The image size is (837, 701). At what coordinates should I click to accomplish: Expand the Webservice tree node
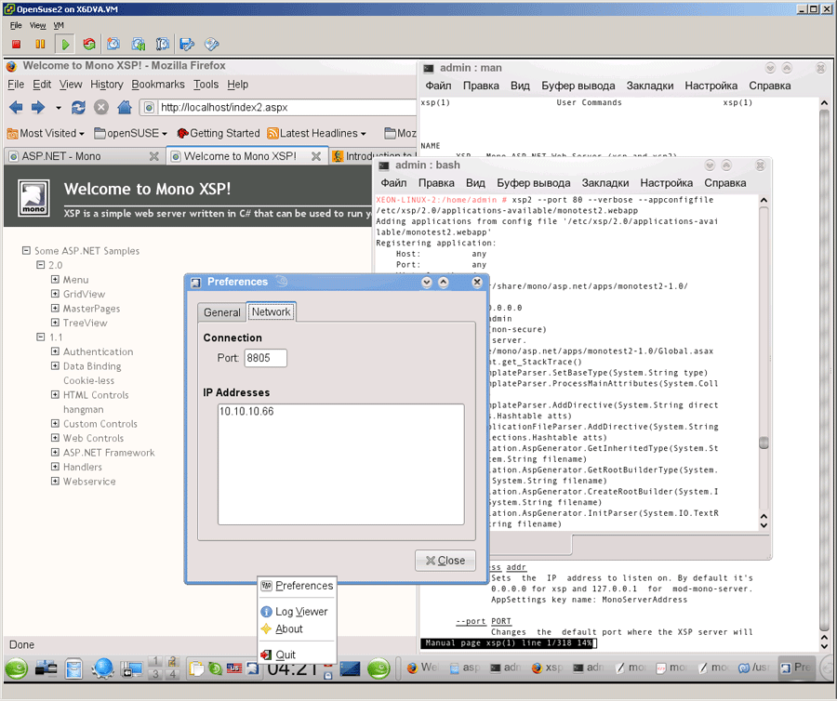tap(55, 481)
